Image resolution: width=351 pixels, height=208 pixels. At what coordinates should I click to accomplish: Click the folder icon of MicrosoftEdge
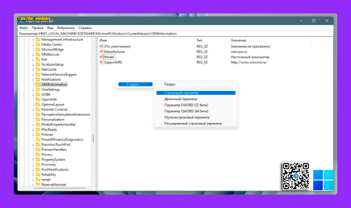38,49
